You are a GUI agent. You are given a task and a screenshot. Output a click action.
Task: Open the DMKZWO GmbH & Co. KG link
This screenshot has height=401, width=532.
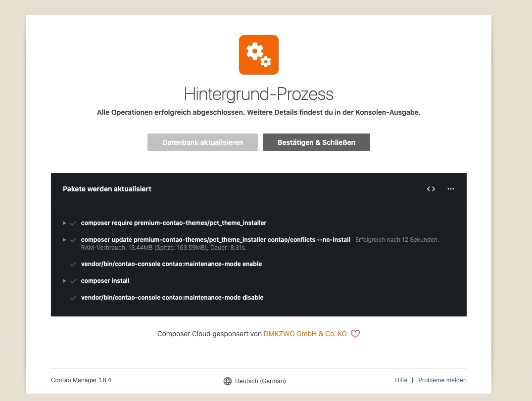(305, 334)
